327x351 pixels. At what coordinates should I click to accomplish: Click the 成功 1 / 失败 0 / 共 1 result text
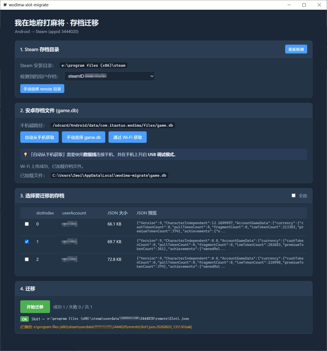[73, 307]
